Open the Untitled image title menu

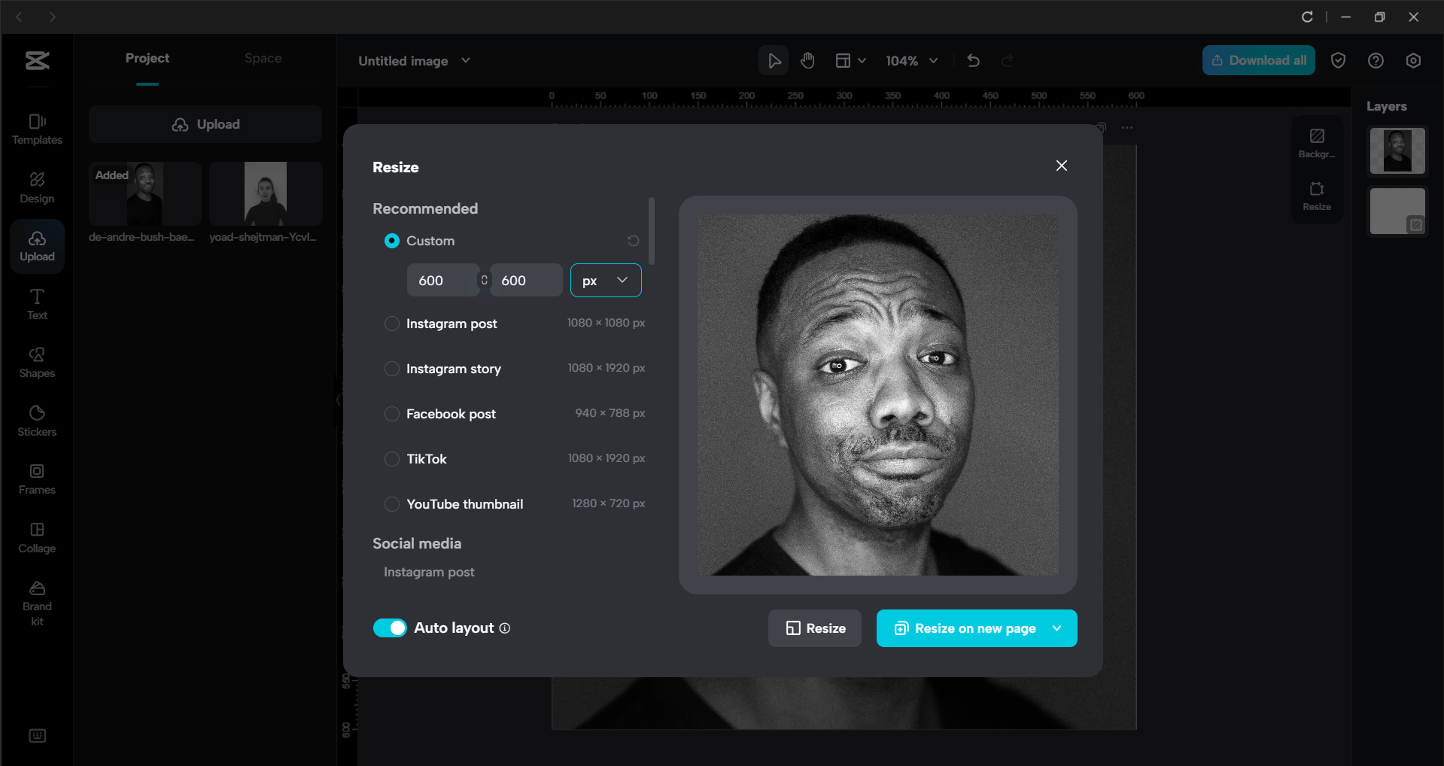point(466,61)
